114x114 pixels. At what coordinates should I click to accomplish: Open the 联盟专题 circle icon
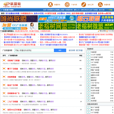point(100,4)
